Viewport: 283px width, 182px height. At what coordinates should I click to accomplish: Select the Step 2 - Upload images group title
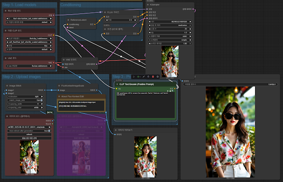tap(22, 77)
